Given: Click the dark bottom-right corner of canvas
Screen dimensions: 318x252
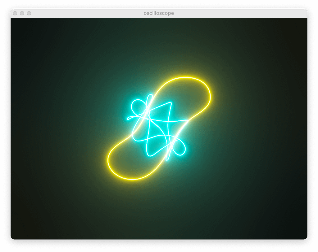Looking at the screenshot, I should click(x=300, y=232).
